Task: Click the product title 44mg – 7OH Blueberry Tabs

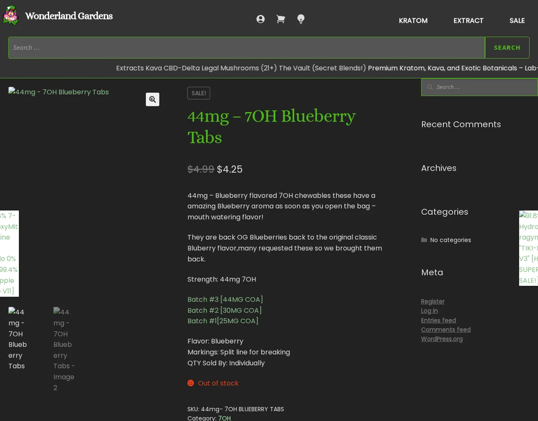Action: click(x=272, y=127)
